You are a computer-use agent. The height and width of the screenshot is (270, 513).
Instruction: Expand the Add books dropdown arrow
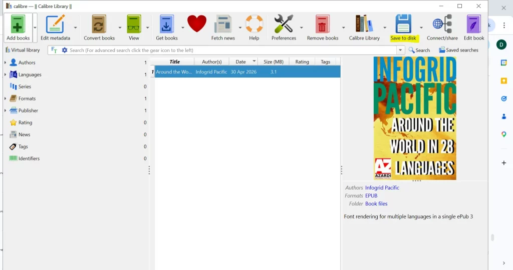pyautogui.click(x=35, y=28)
